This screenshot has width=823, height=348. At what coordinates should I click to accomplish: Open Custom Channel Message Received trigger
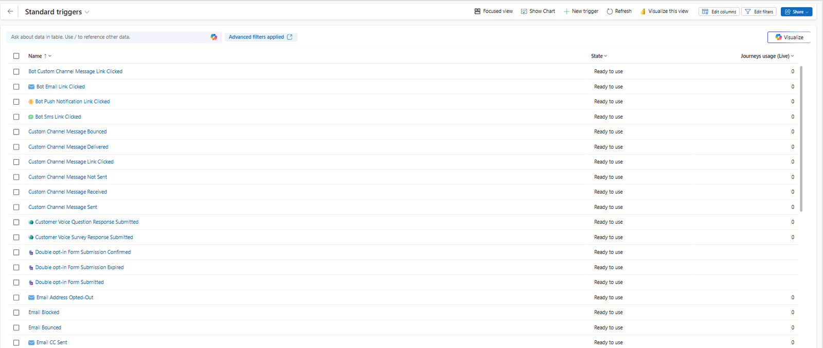(67, 192)
